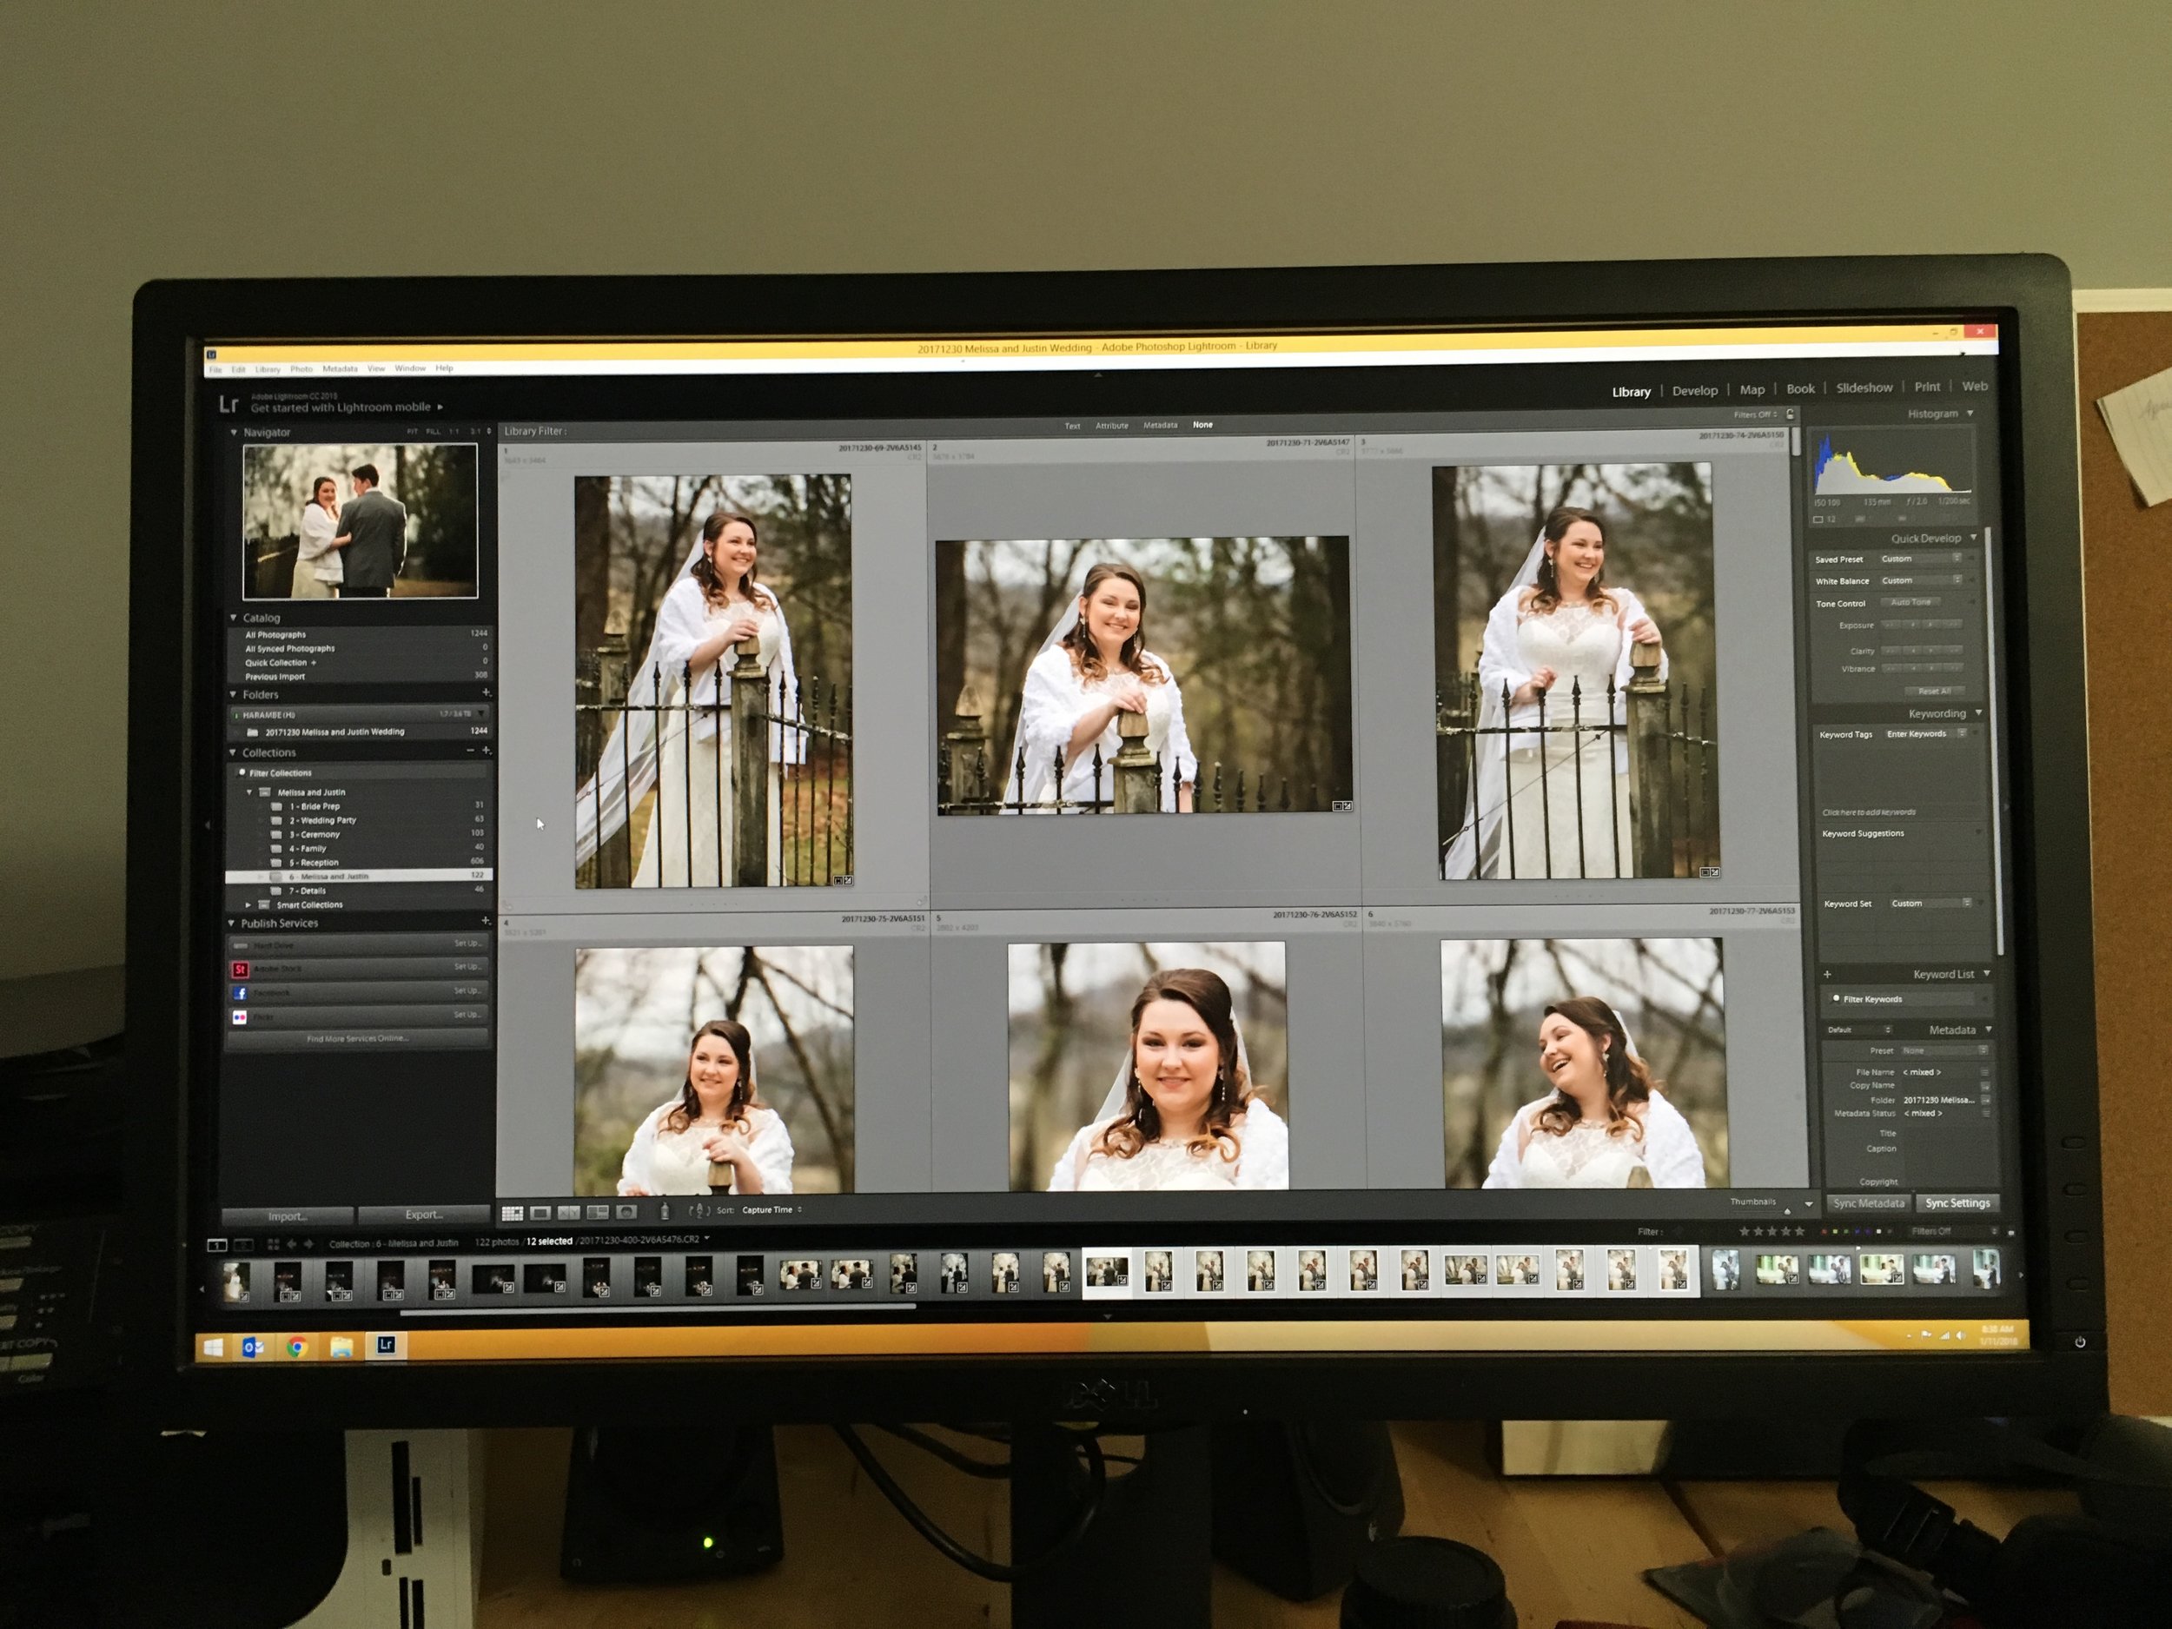Image resolution: width=2172 pixels, height=1629 pixels.
Task: Collapse the Quick Develop panel
Action: [1973, 537]
